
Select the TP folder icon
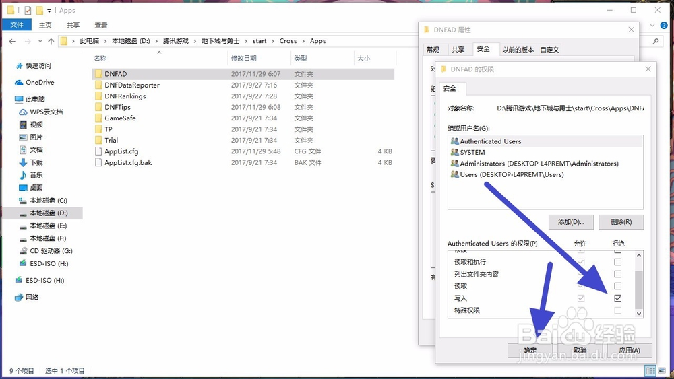[x=98, y=129]
